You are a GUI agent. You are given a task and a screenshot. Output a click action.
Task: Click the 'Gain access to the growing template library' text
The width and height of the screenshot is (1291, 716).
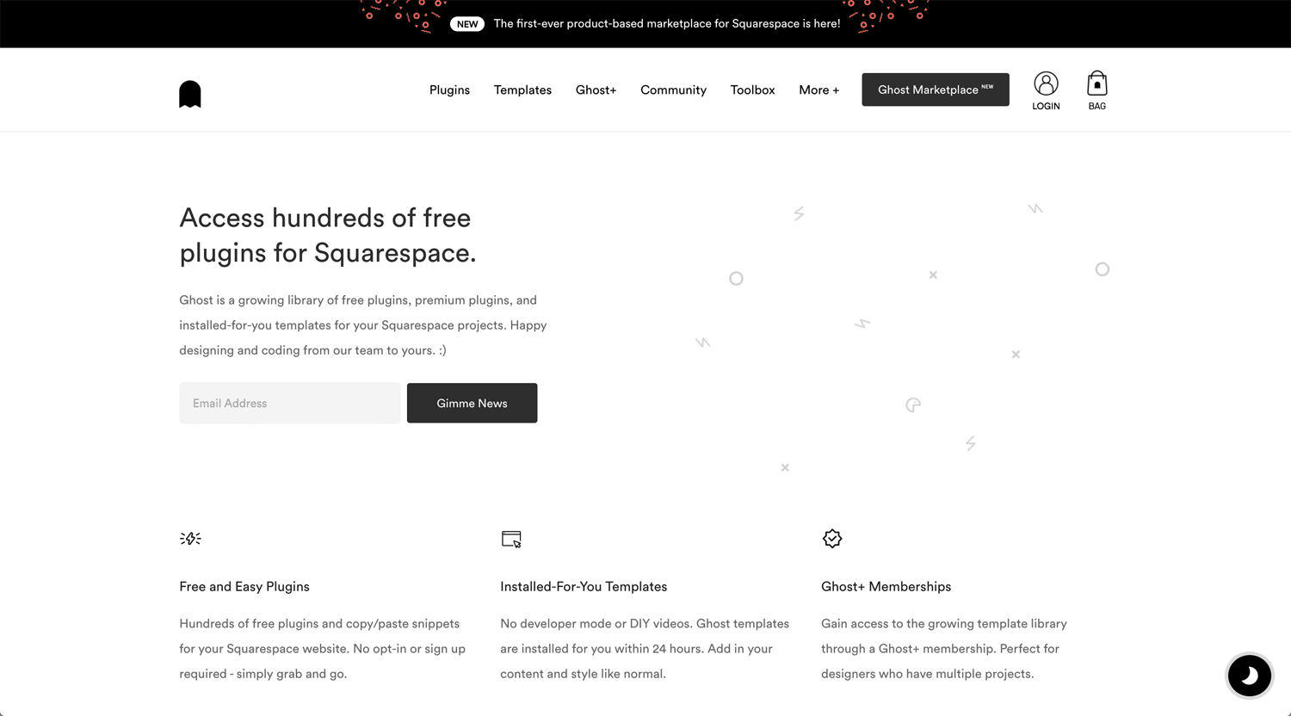click(x=944, y=649)
